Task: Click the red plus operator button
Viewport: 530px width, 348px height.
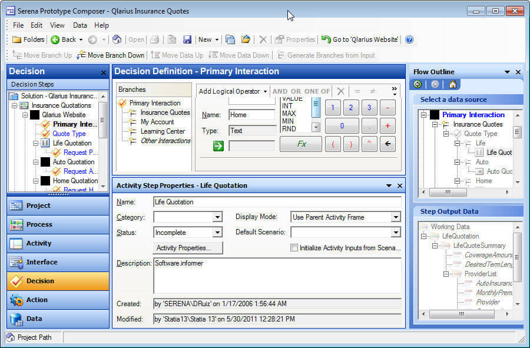Action: pos(387,125)
